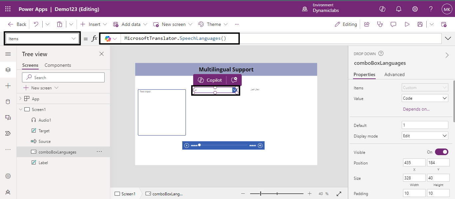The width and height of the screenshot is (455, 199).
Task: Toggle the Visible switch off
Action: 441,152
